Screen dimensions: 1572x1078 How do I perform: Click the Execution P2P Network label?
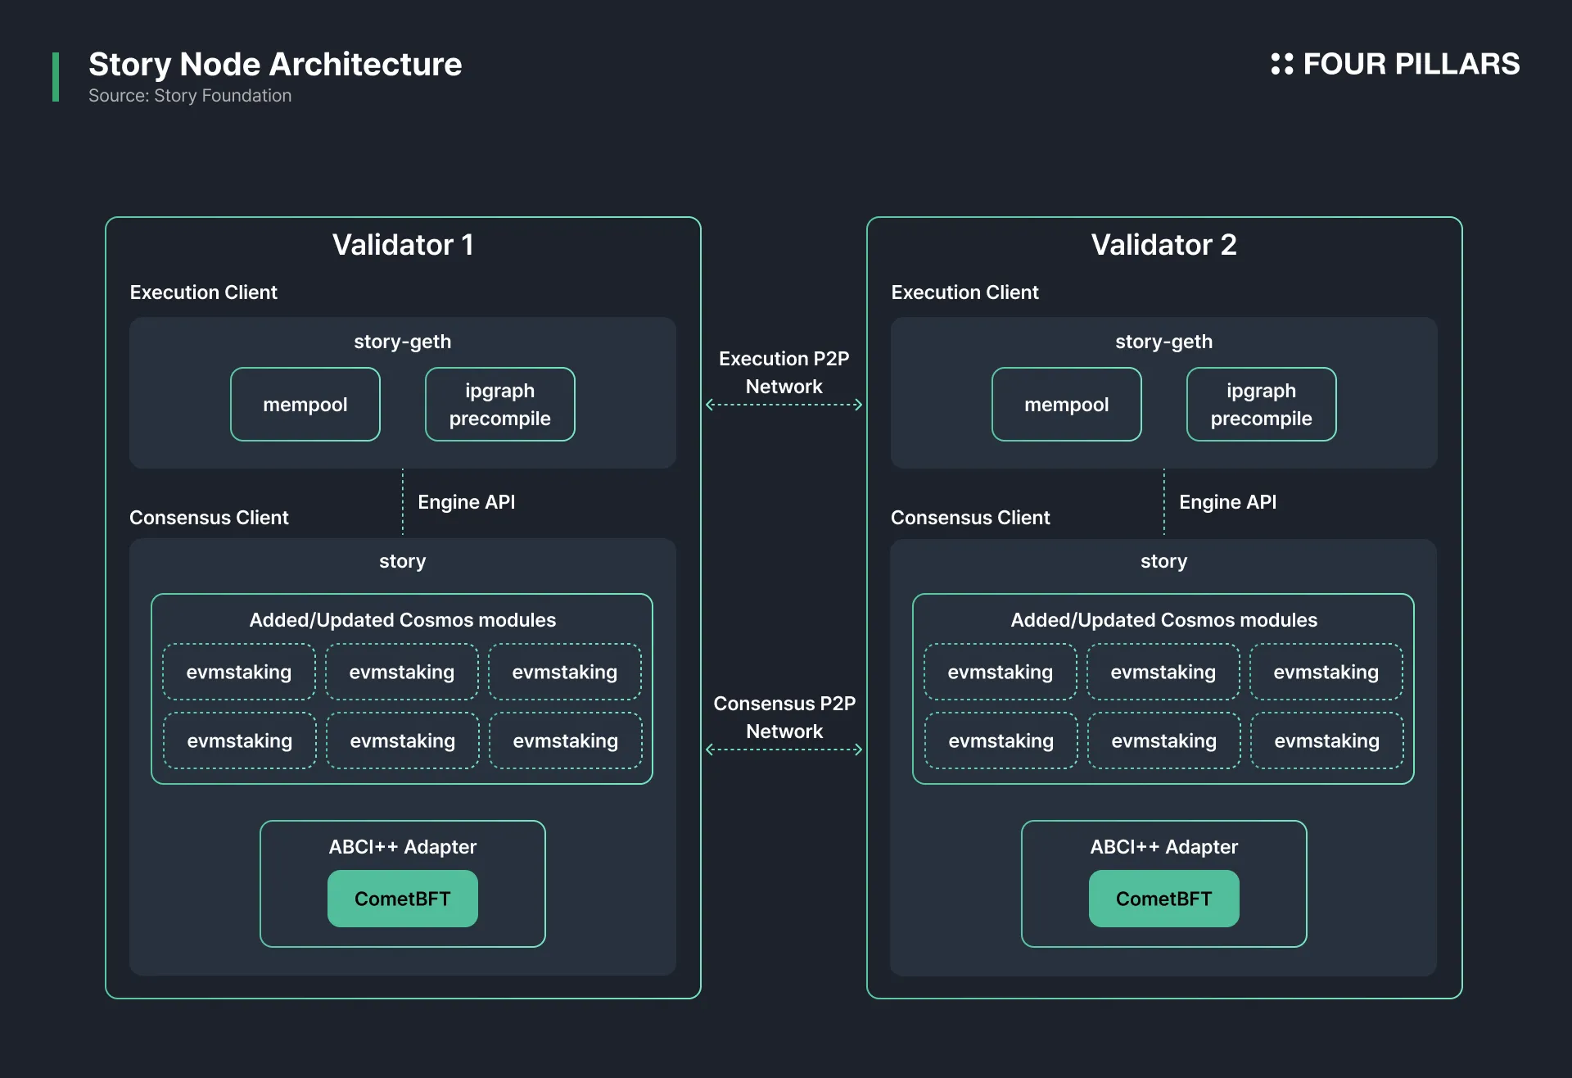click(x=784, y=373)
